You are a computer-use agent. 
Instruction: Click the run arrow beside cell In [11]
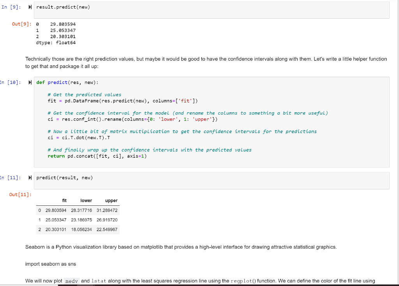30,177
